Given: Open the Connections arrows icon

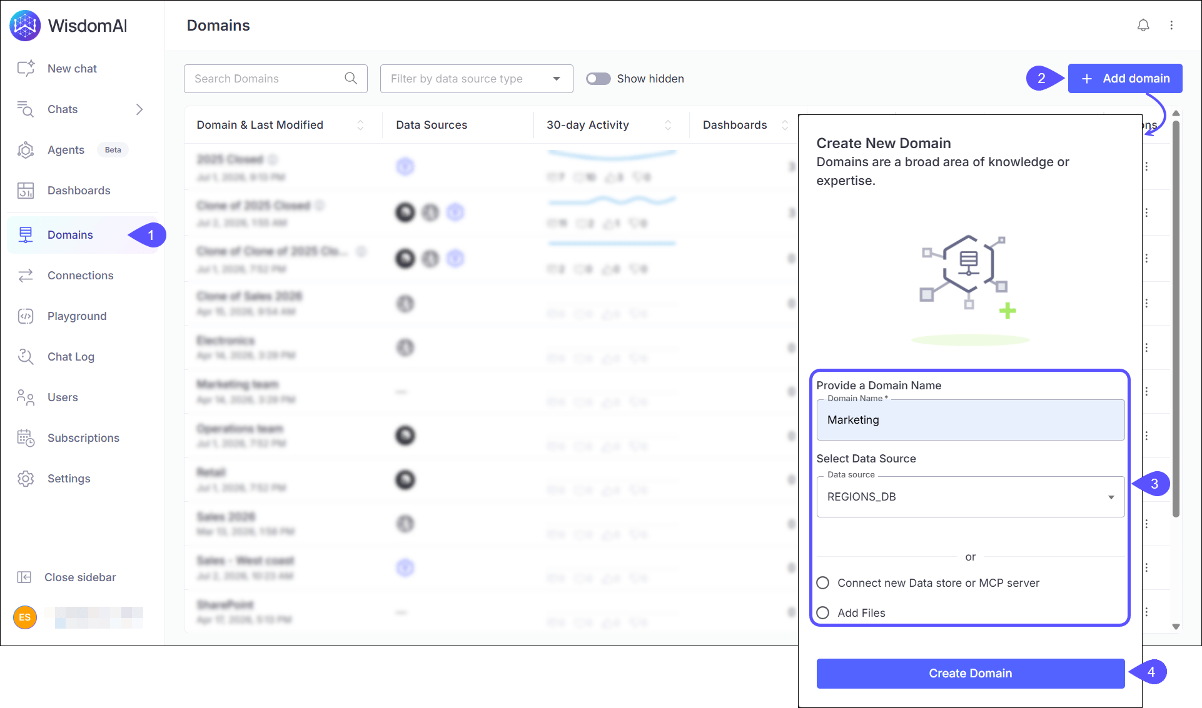Looking at the screenshot, I should point(26,276).
